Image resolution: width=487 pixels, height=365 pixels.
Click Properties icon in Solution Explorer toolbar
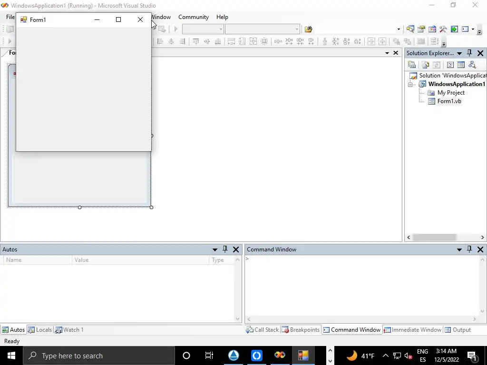412,65
